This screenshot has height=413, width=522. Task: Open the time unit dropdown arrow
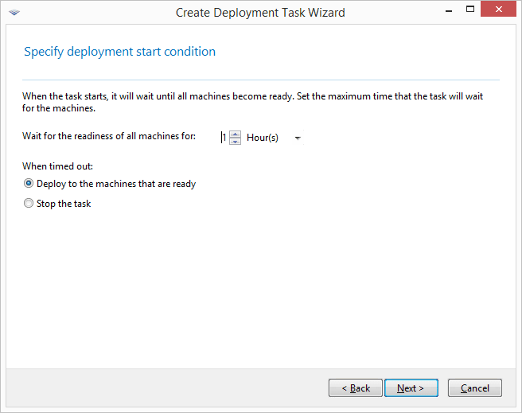[298, 138]
